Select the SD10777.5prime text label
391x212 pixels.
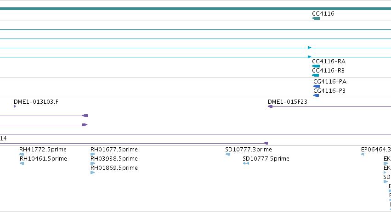click(266, 159)
